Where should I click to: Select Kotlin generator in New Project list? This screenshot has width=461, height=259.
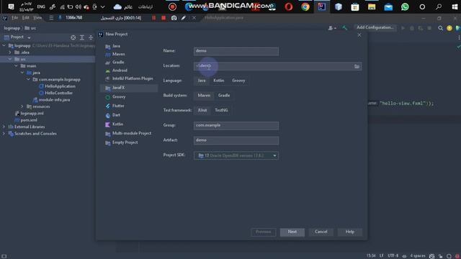coord(117,124)
